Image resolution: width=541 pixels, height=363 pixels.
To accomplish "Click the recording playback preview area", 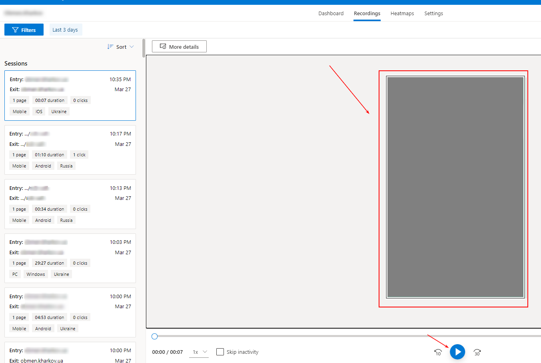I will 455,187.
